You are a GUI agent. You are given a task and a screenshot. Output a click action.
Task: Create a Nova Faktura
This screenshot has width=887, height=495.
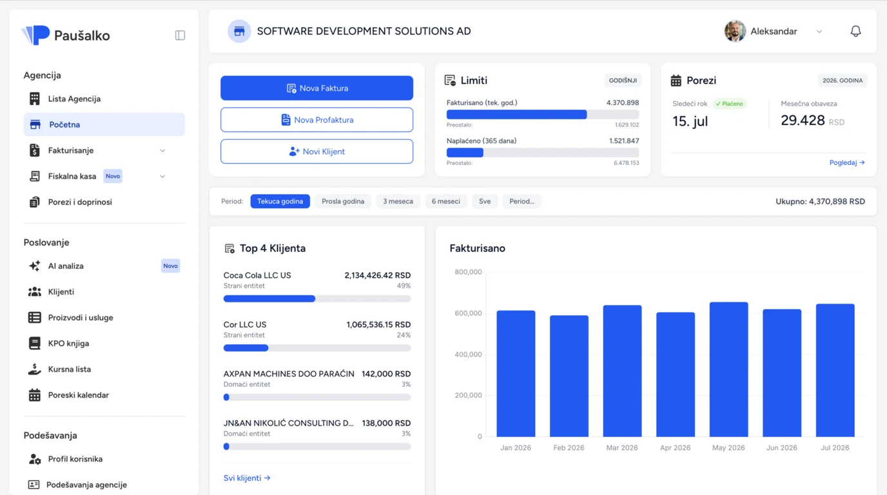[x=317, y=88]
